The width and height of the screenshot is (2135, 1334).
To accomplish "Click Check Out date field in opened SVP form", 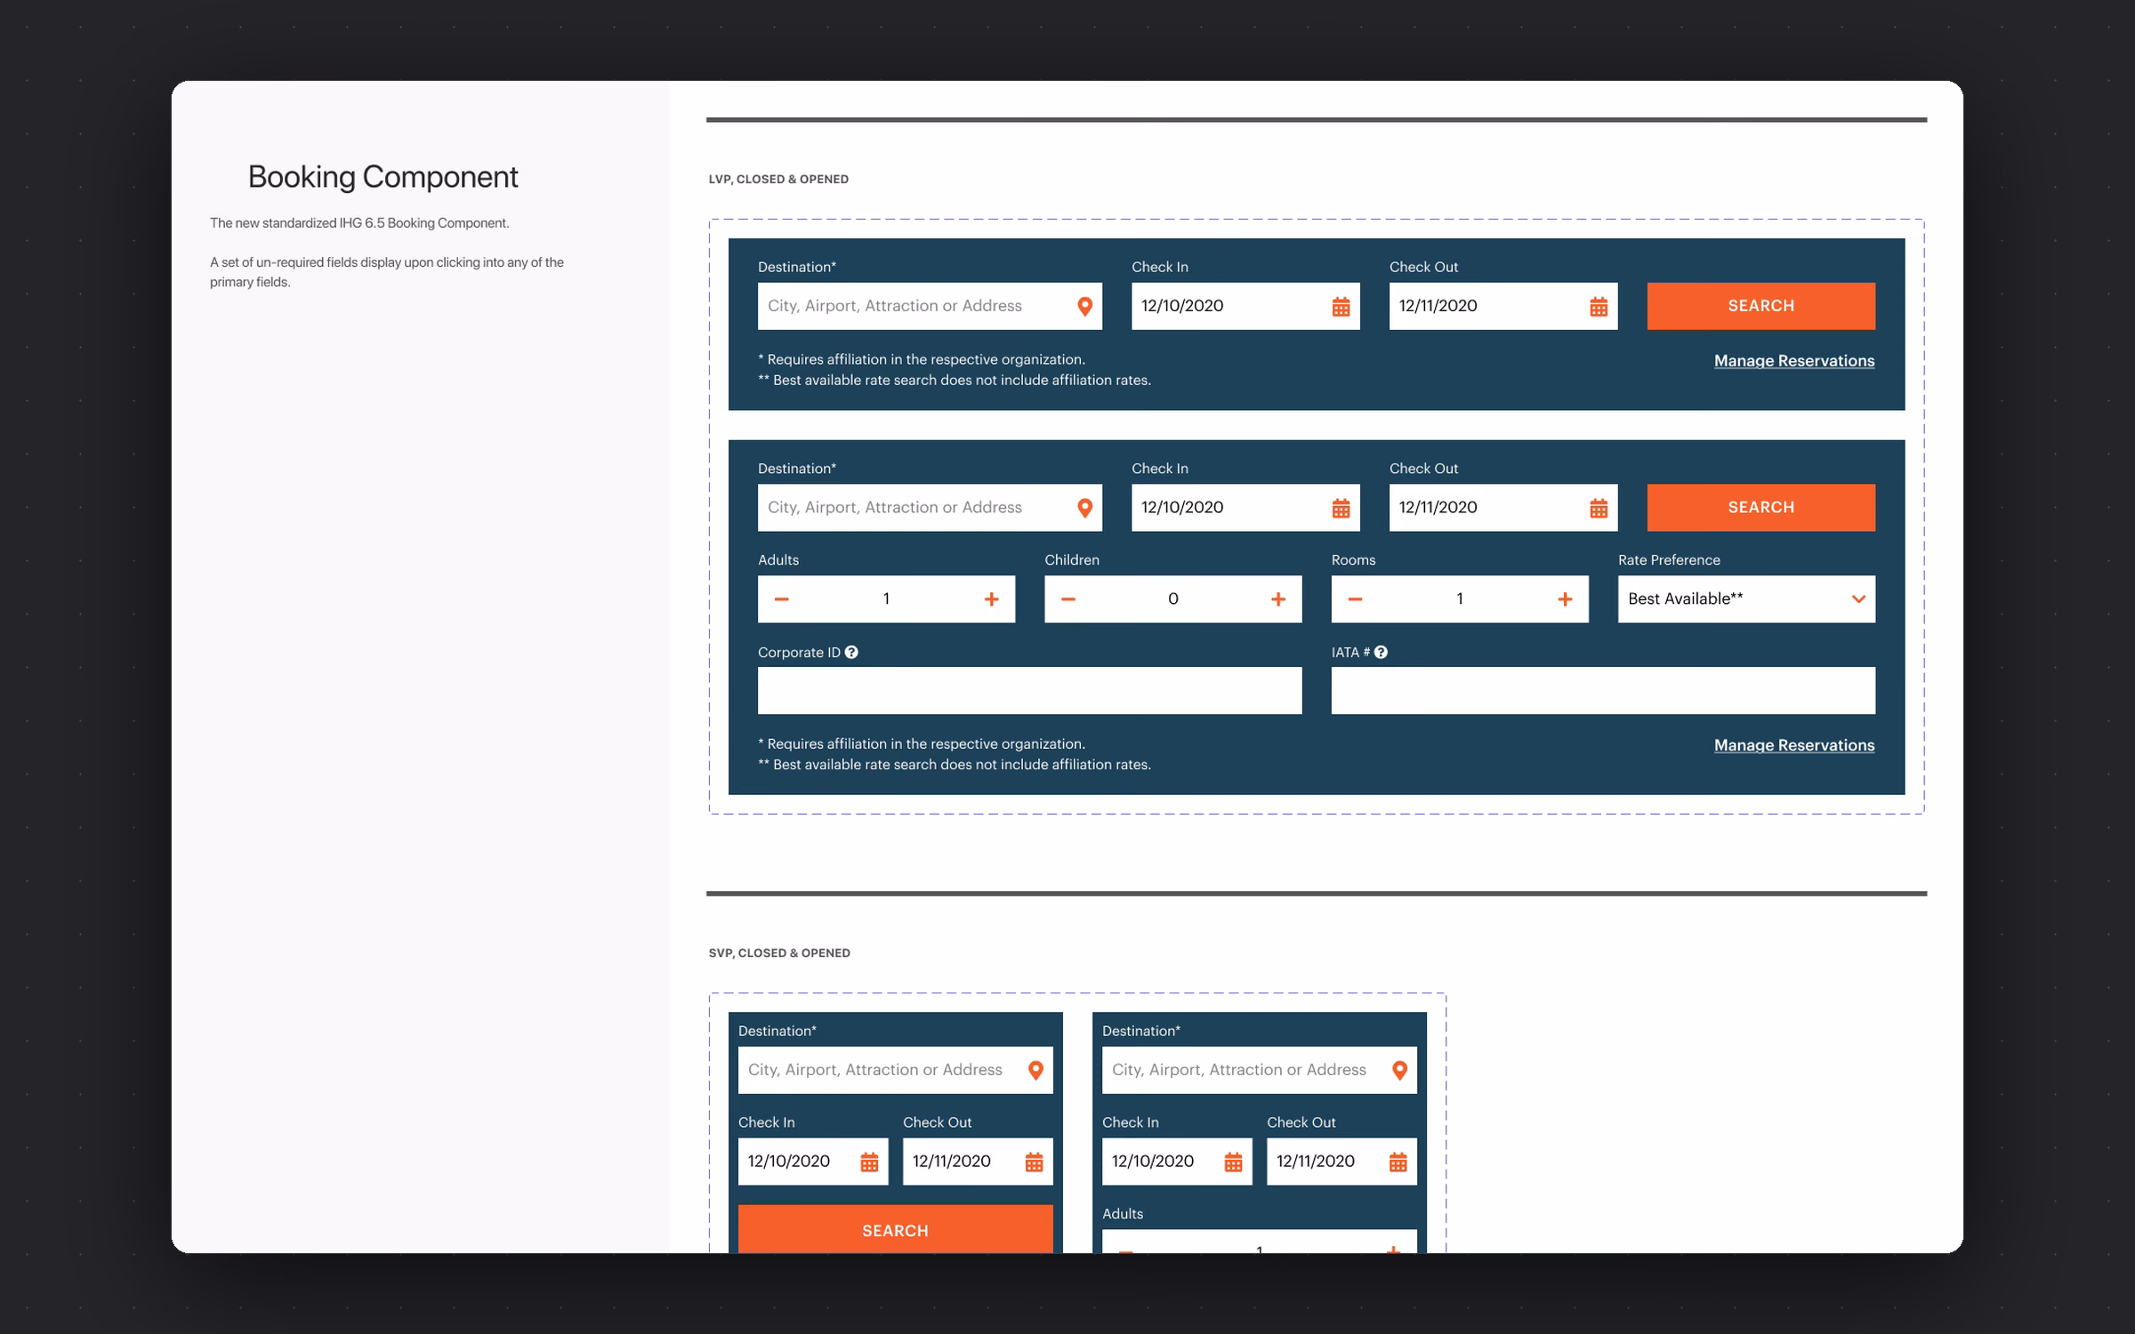I will (x=1341, y=1161).
